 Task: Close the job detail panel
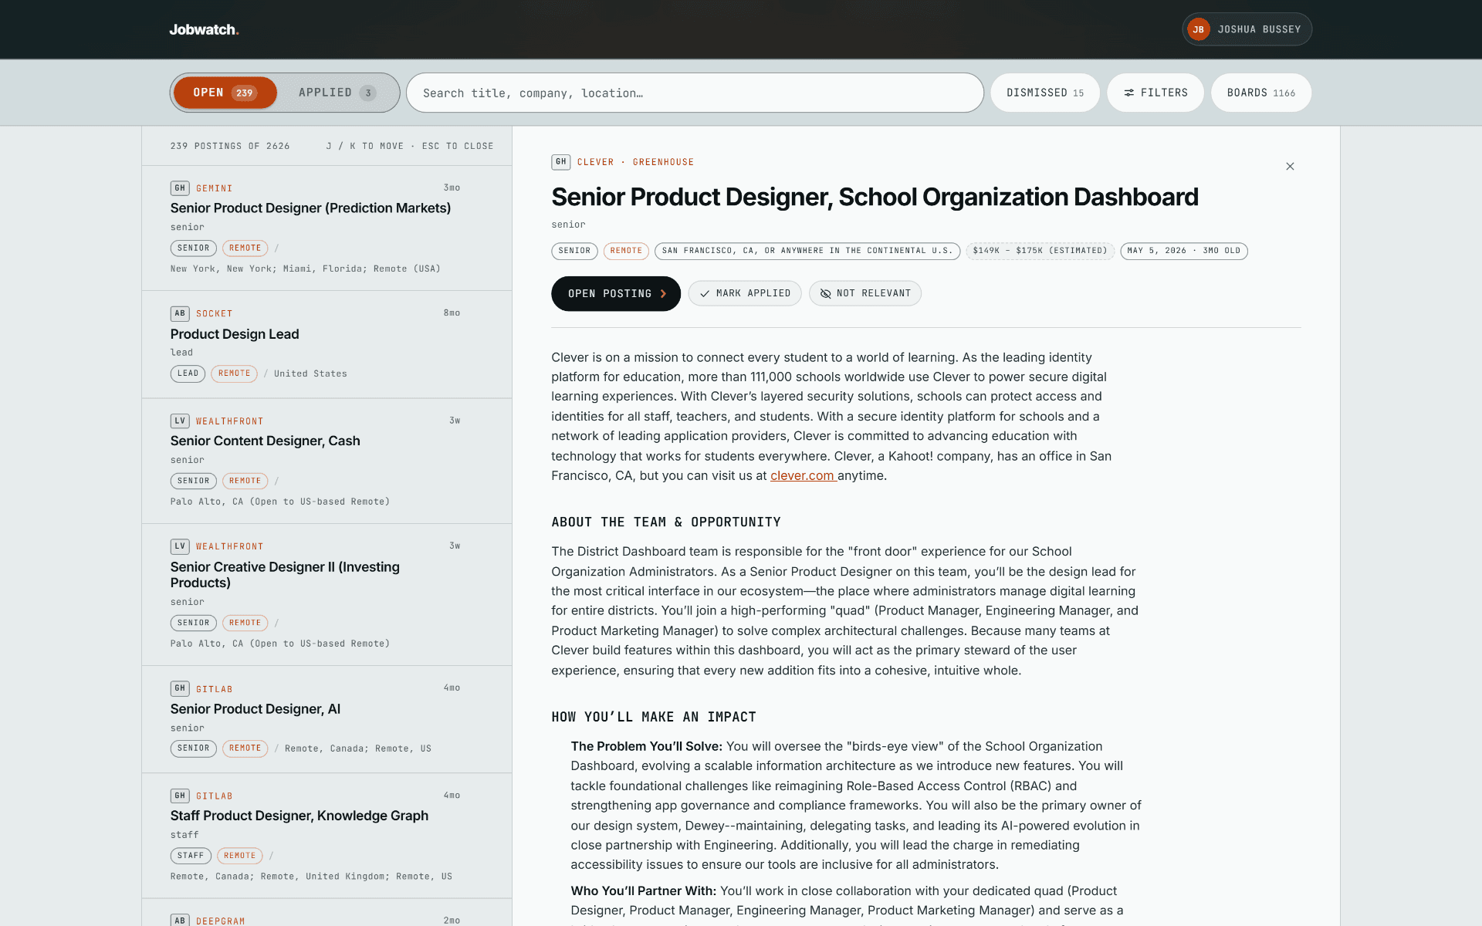[x=1290, y=167]
